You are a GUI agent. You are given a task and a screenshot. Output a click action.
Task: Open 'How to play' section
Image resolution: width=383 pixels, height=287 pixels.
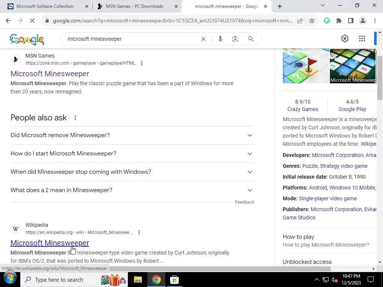tap(298, 237)
